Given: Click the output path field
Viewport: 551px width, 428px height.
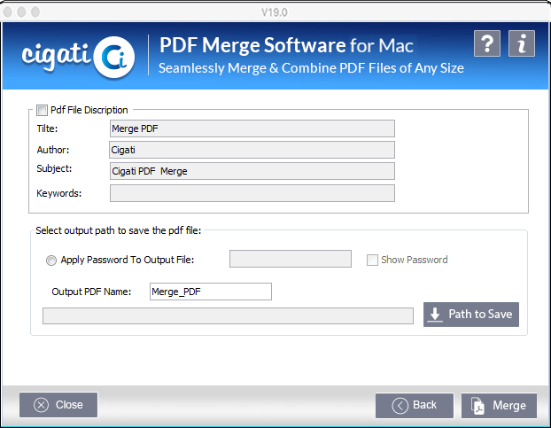Looking at the screenshot, I should click(x=228, y=315).
